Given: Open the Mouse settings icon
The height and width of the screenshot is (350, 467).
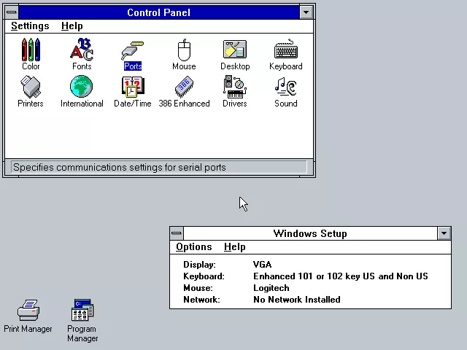Looking at the screenshot, I should (184, 51).
